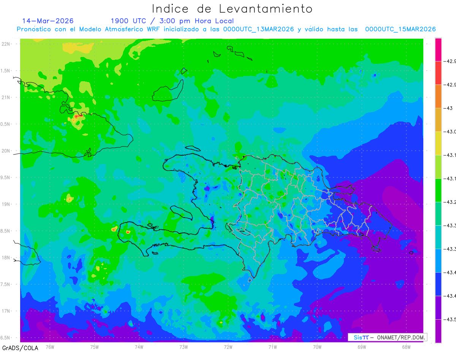Click the '76W' longitude label
Screen dimensions: 456x352
click(50, 346)
